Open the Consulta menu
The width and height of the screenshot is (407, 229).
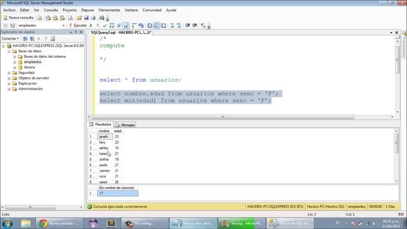[51, 10]
